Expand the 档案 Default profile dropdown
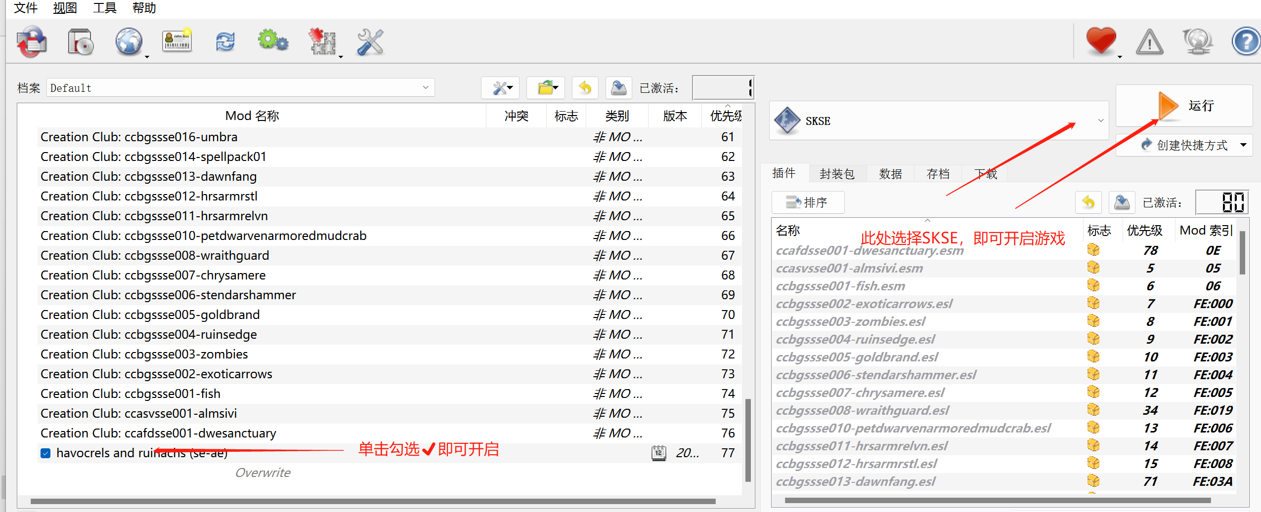Viewport: 1261px width, 512px height. pos(425,88)
